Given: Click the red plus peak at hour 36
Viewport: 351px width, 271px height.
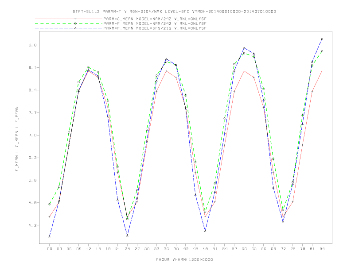Looking at the screenshot, I should 166,71.
